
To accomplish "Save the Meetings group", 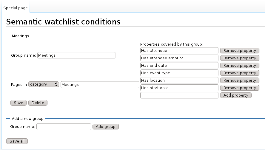I will 19,103.
